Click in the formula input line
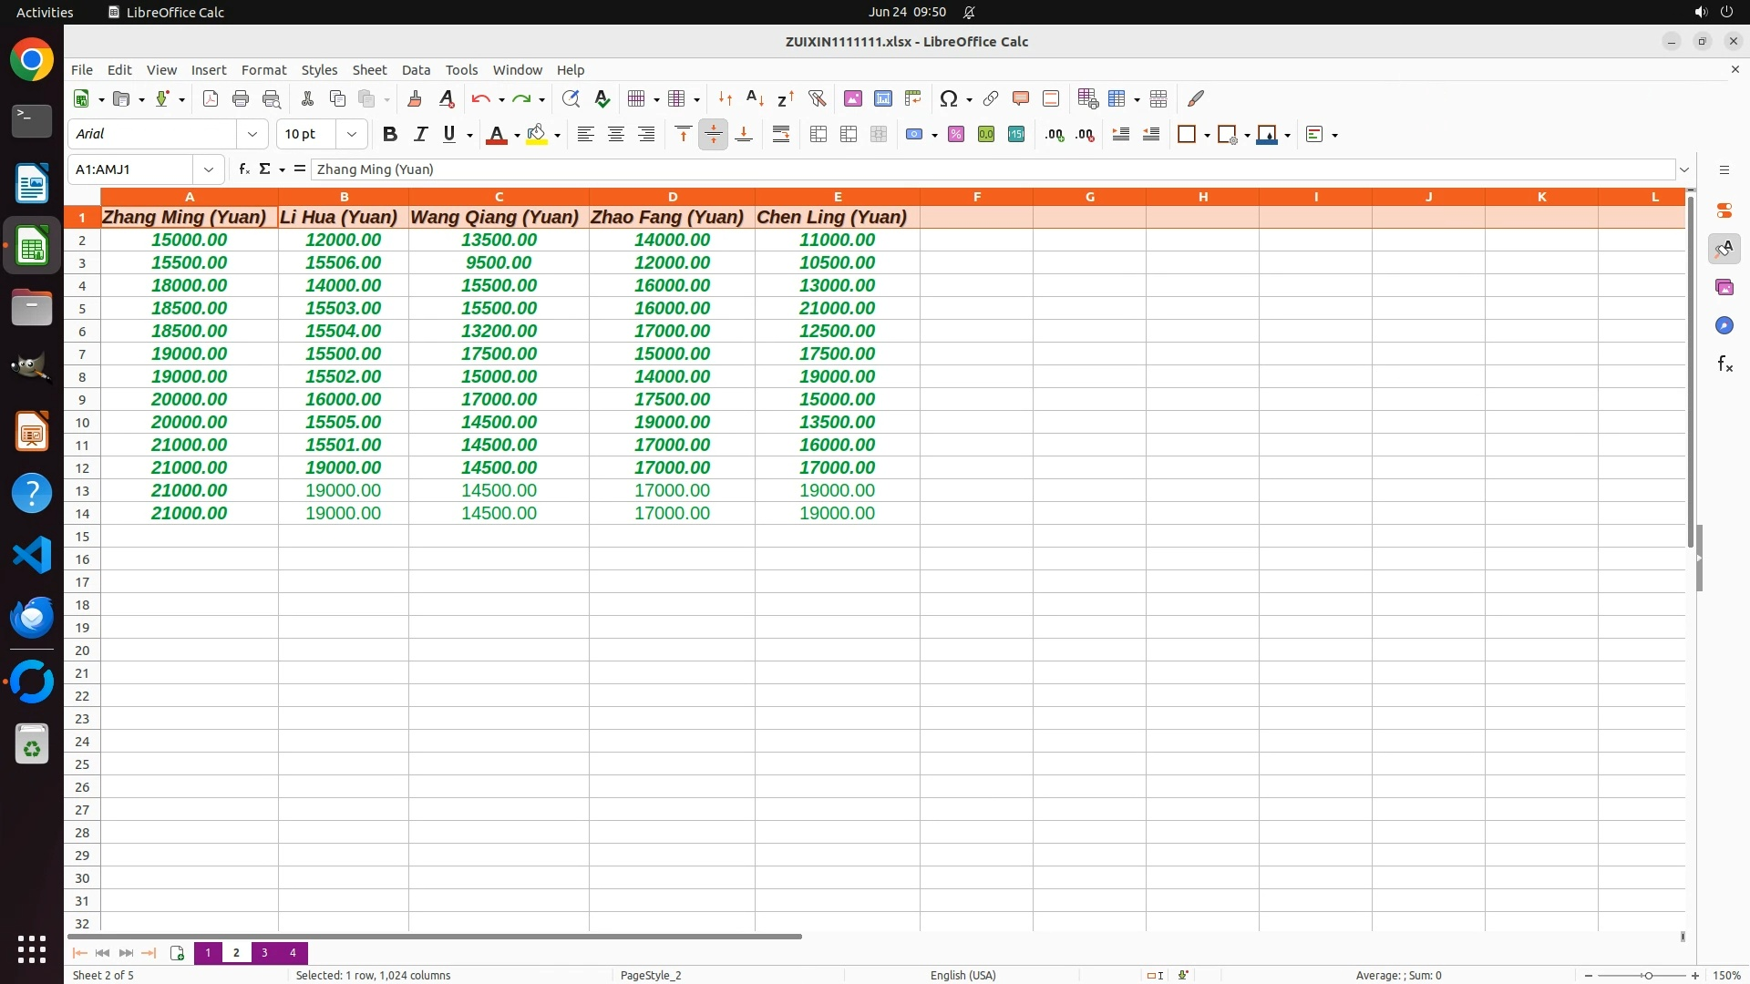Viewport: 1750px width, 984px height. point(993,169)
